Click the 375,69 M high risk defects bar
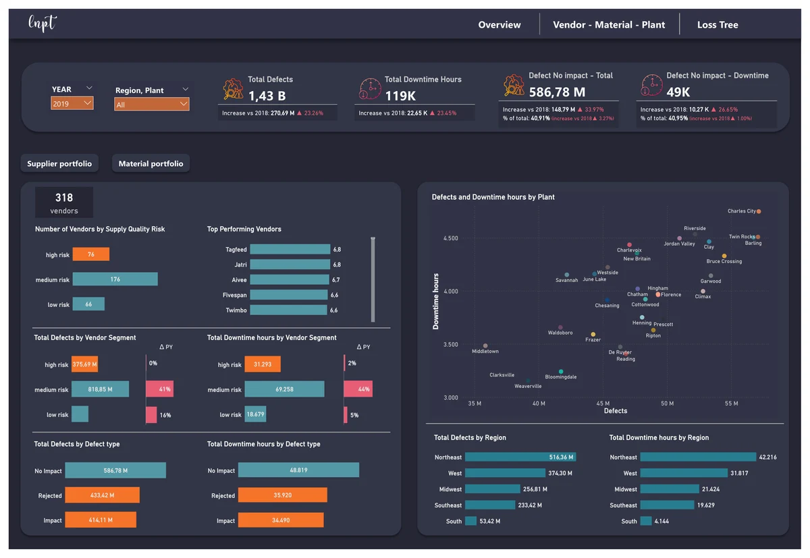The width and height of the screenshot is (810, 558). (x=84, y=364)
